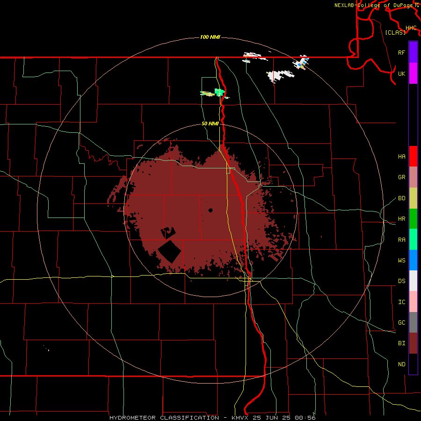The height and width of the screenshot is (421, 421).
Task: Click the UK legend label
Action: point(401,73)
